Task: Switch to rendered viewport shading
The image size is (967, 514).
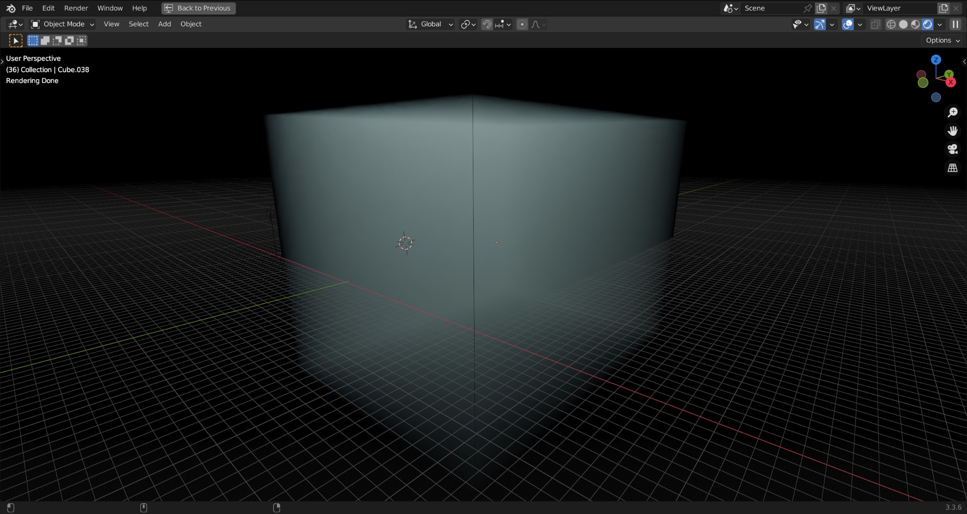Action: [x=928, y=24]
